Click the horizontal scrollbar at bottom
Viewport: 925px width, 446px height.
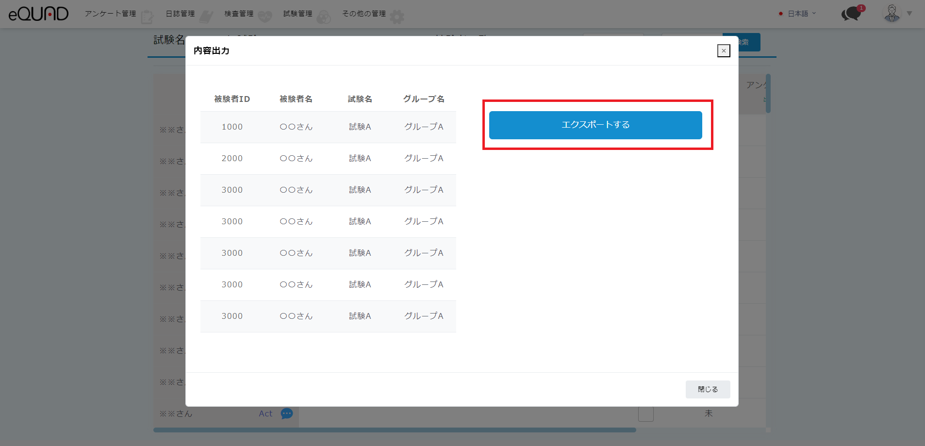(394, 430)
